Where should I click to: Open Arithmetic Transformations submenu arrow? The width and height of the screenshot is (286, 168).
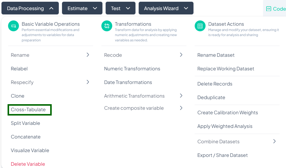click(181, 96)
